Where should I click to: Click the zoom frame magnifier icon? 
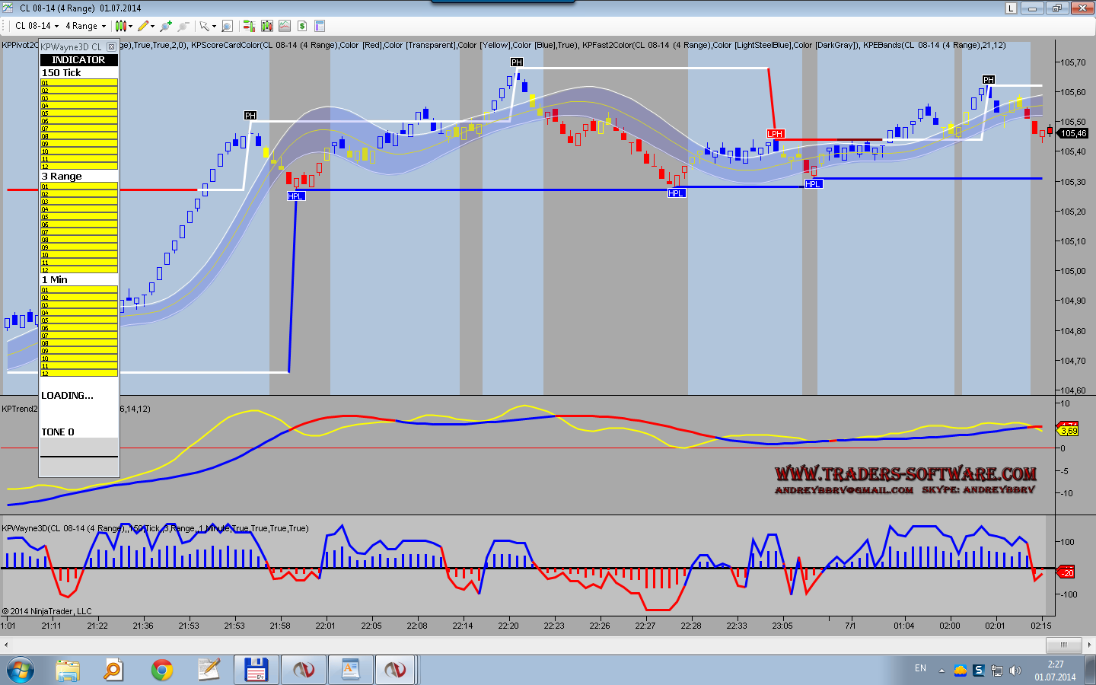pos(227,26)
